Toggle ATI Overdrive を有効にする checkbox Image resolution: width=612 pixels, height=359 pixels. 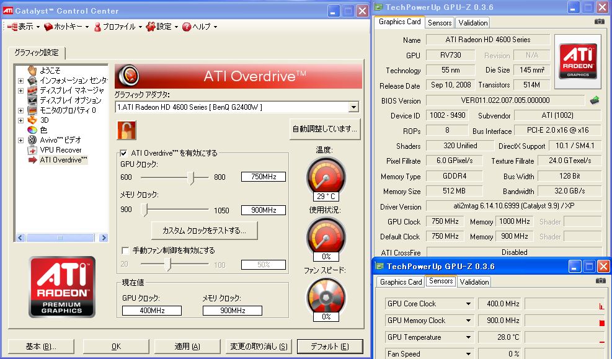coord(124,153)
